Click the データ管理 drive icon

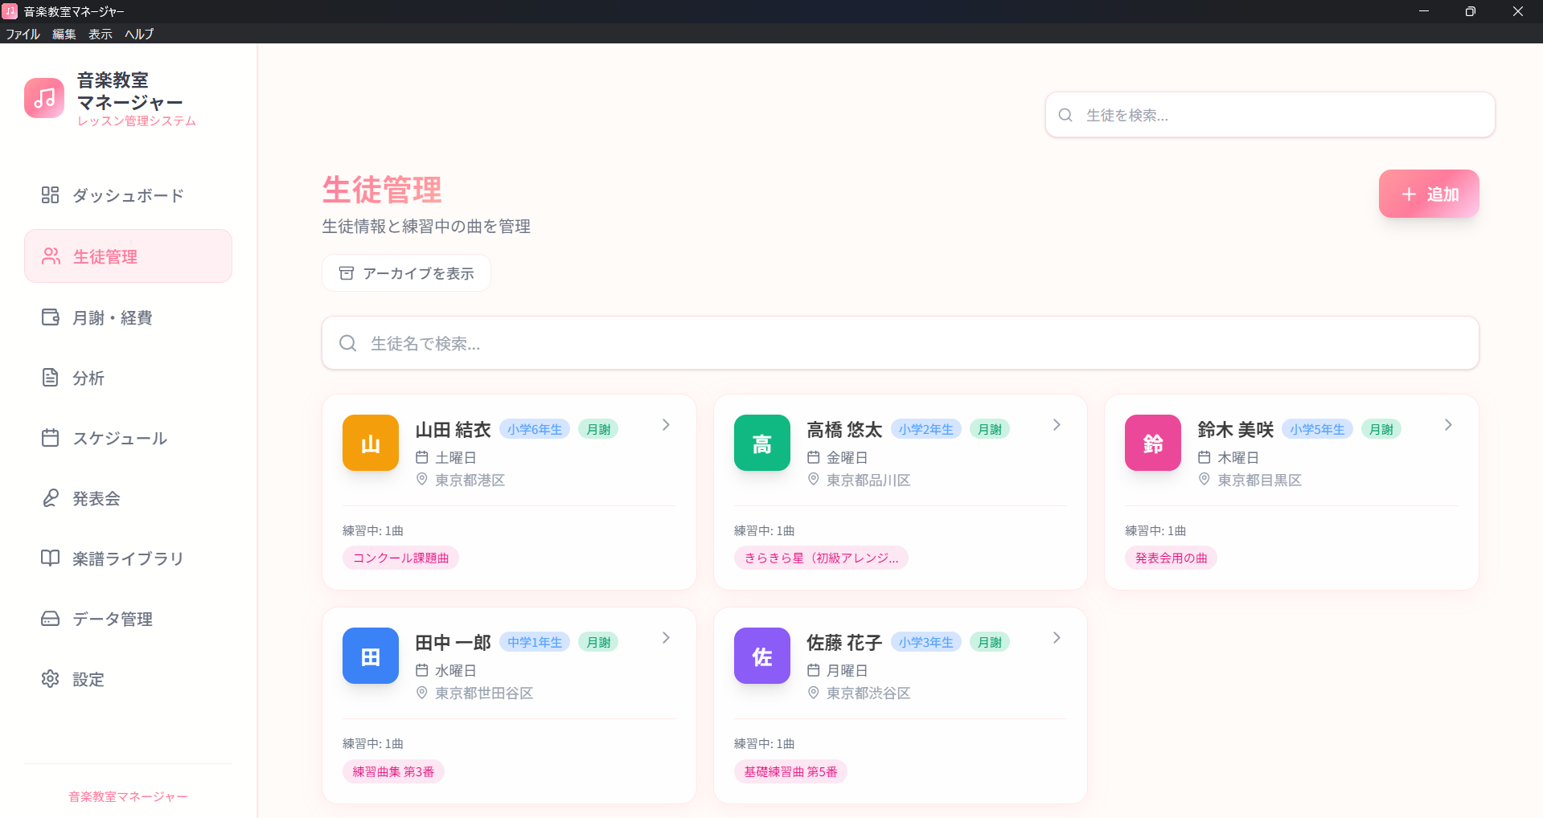point(50,619)
